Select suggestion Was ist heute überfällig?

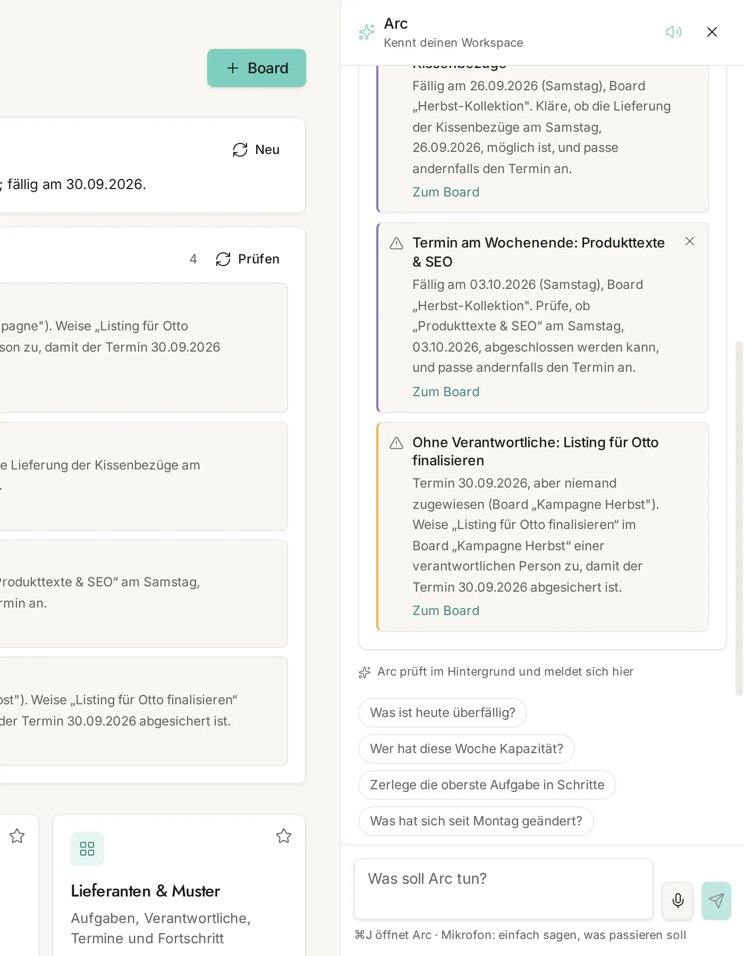pos(443,713)
